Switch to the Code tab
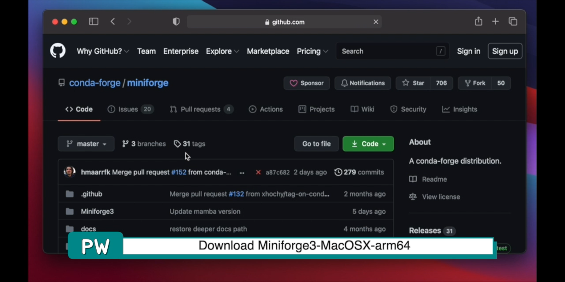This screenshot has width=565, height=282. [x=79, y=109]
